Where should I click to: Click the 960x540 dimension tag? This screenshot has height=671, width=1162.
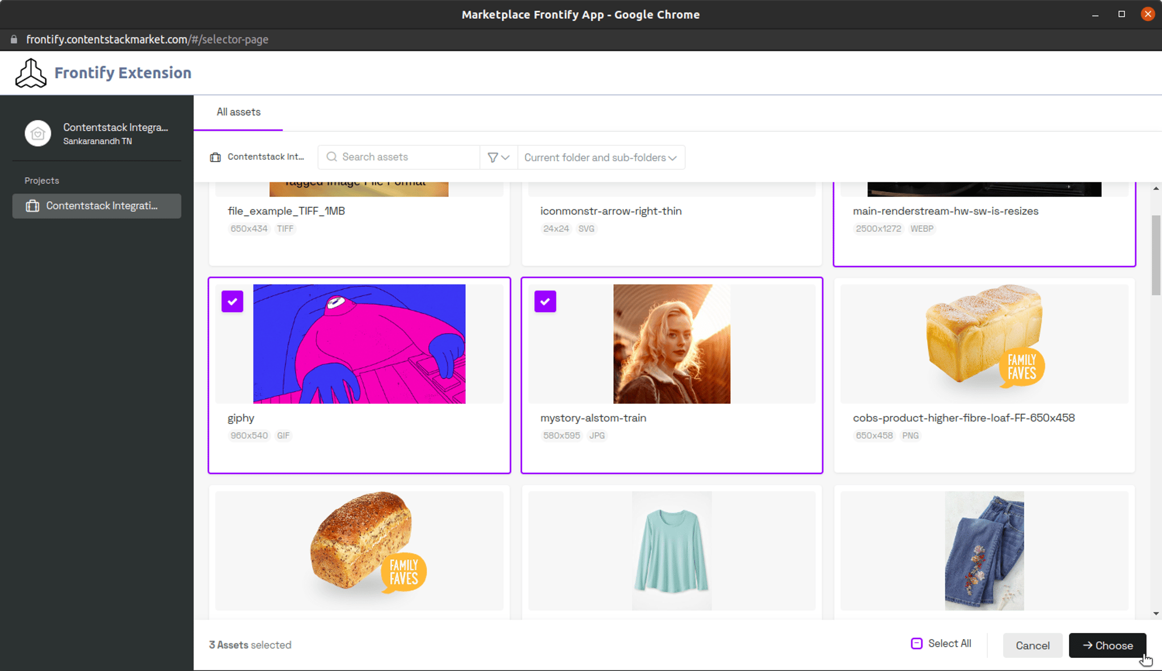tap(249, 436)
